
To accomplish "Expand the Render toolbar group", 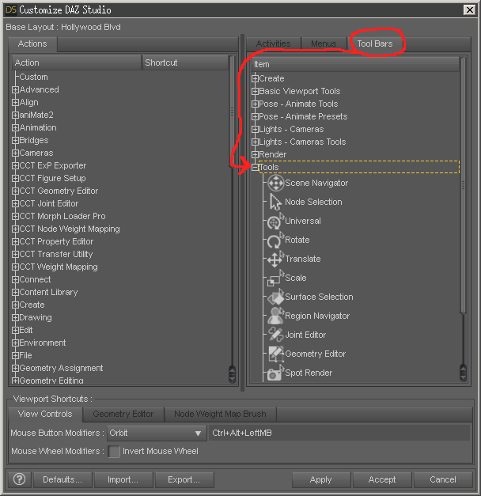I will coord(255,155).
